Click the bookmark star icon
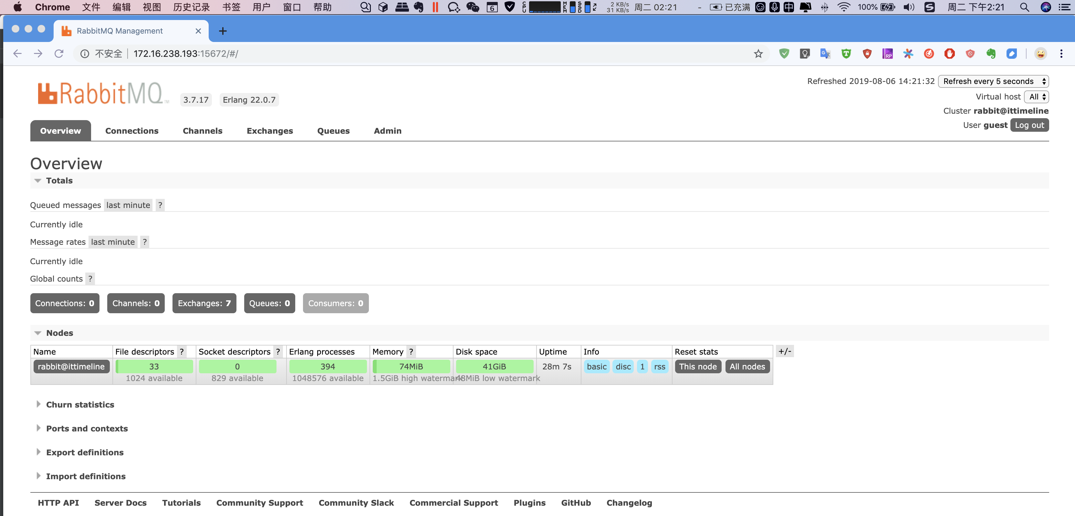This screenshot has width=1075, height=516. [x=758, y=54]
